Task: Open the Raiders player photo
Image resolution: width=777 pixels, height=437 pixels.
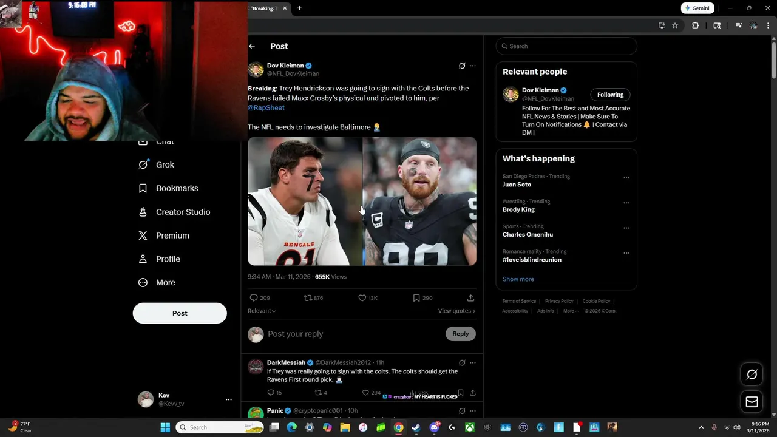Action: click(x=419, y=202)
